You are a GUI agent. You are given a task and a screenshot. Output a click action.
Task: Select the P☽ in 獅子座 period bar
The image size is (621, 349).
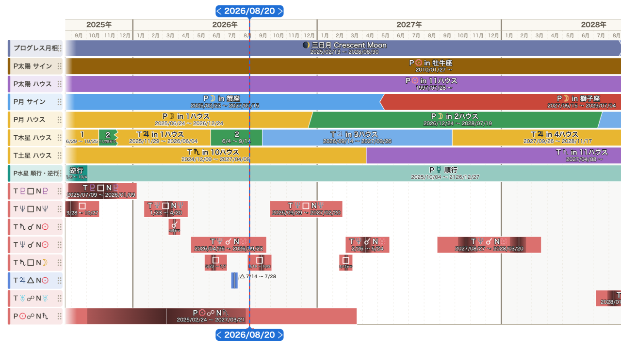click(x=501, y=102)
